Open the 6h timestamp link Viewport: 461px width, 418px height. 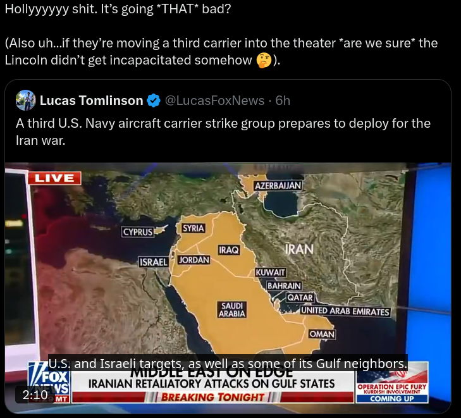click(283, 101)
